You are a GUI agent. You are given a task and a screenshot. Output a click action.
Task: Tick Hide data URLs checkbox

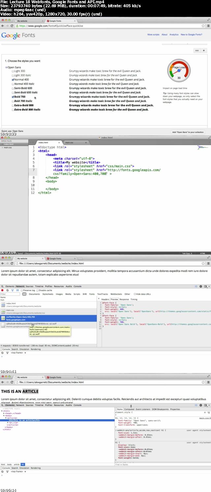click(x=135, y=294)
